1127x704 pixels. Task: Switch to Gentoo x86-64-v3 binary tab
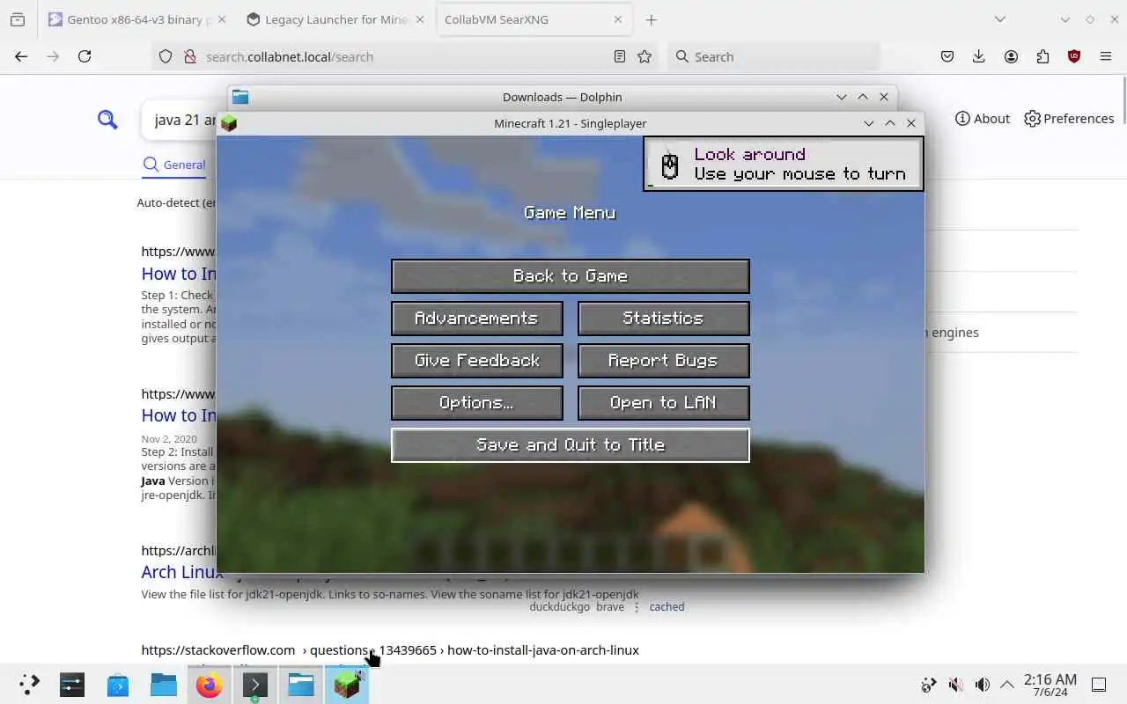(137, 19)
